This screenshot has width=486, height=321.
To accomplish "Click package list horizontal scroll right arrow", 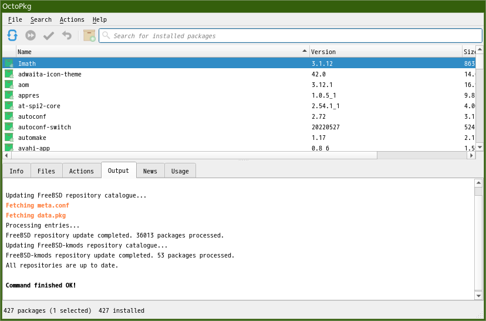I will [x=471, y=155].
